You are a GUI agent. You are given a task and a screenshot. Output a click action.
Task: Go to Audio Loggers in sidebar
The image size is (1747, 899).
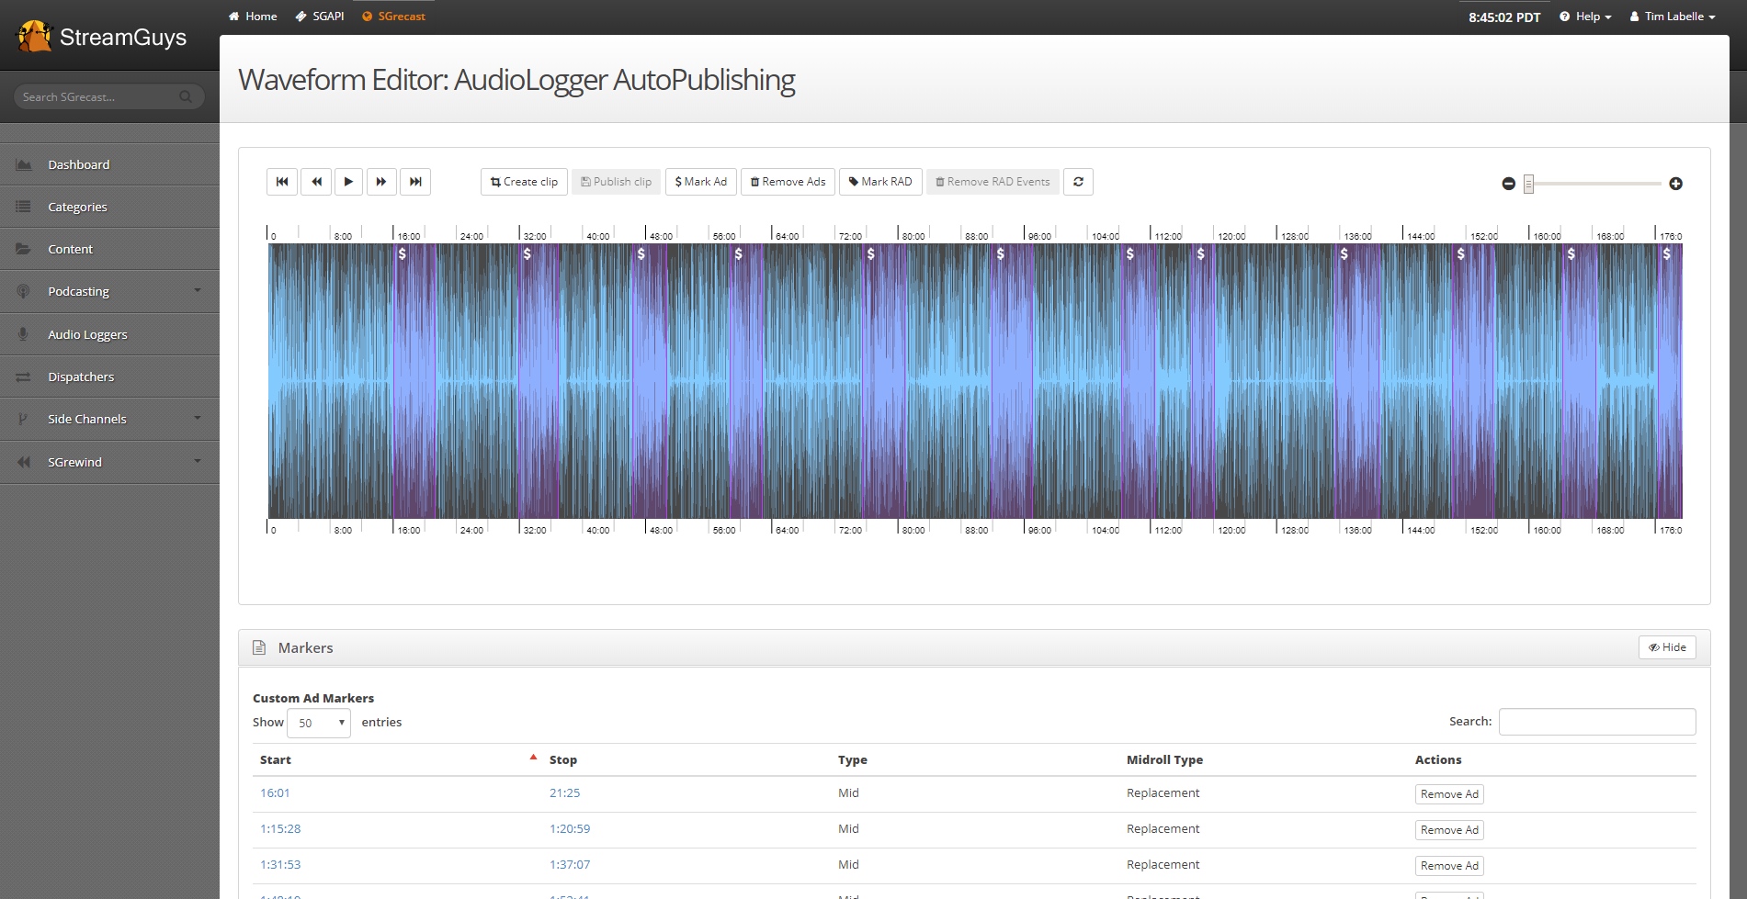87,334
